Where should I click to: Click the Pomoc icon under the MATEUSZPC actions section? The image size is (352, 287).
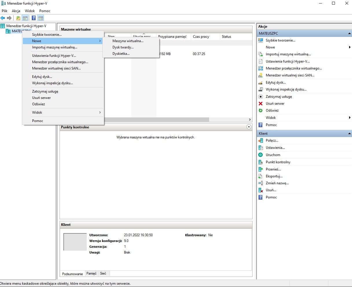261,125
